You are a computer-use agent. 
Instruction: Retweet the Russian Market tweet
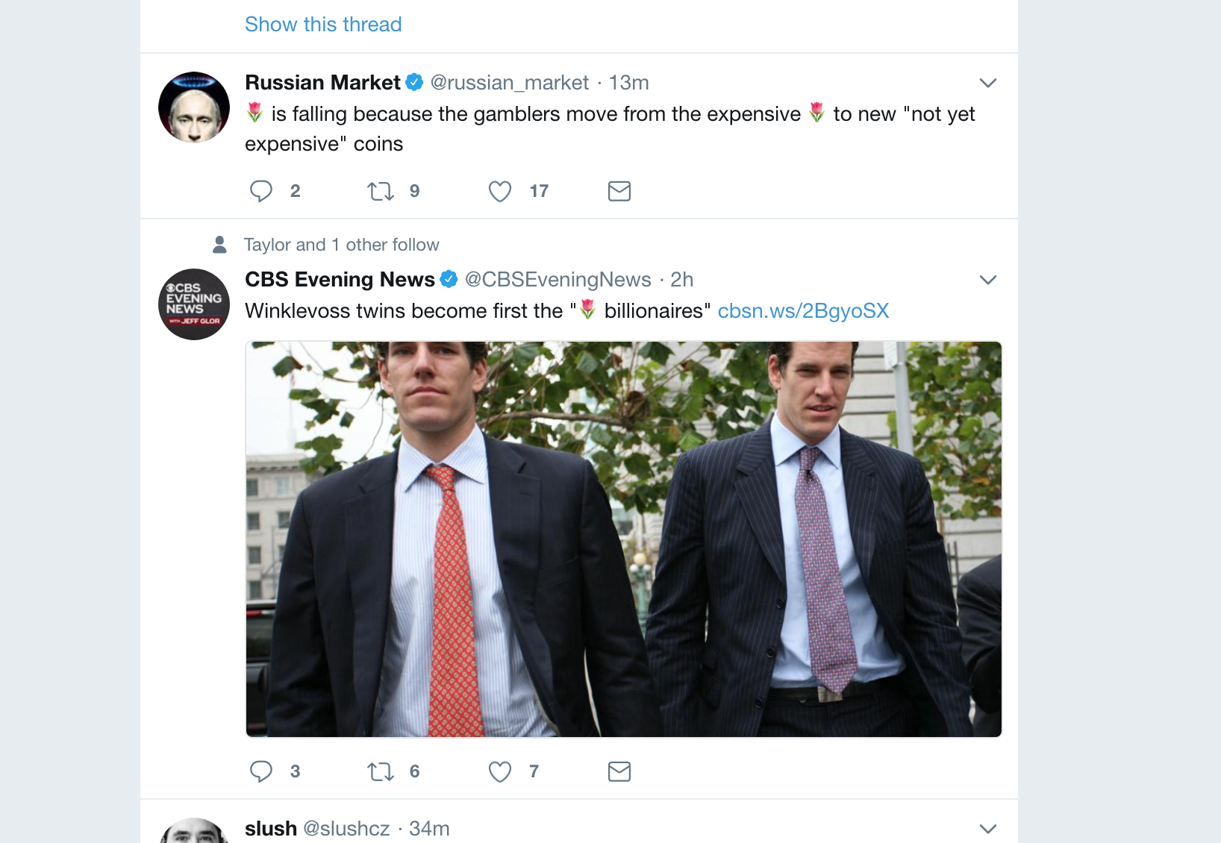381,191
